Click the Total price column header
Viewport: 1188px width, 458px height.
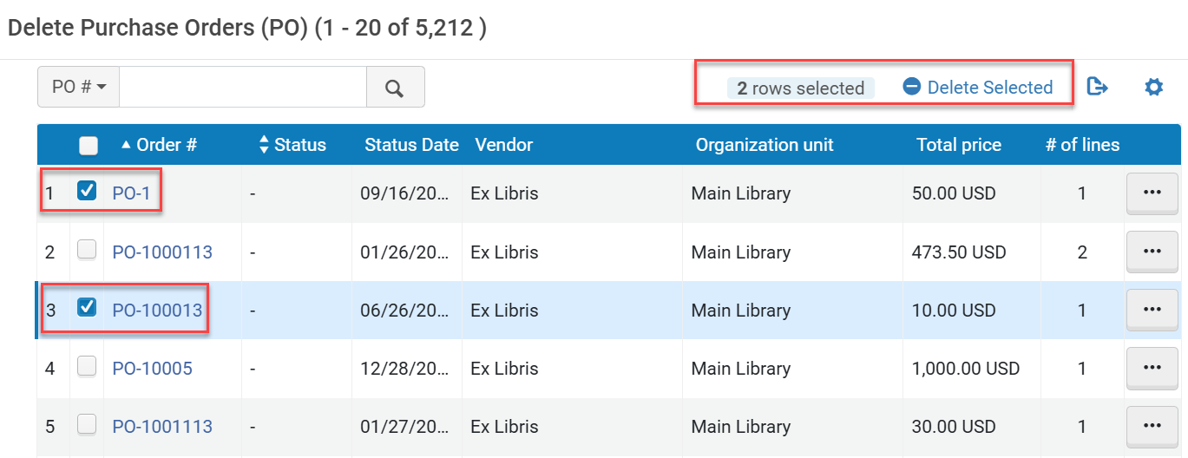click(x=959, y=145)
